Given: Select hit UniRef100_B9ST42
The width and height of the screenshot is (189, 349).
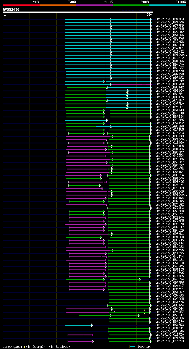Looking at the screenshot, I should point(170,88).
